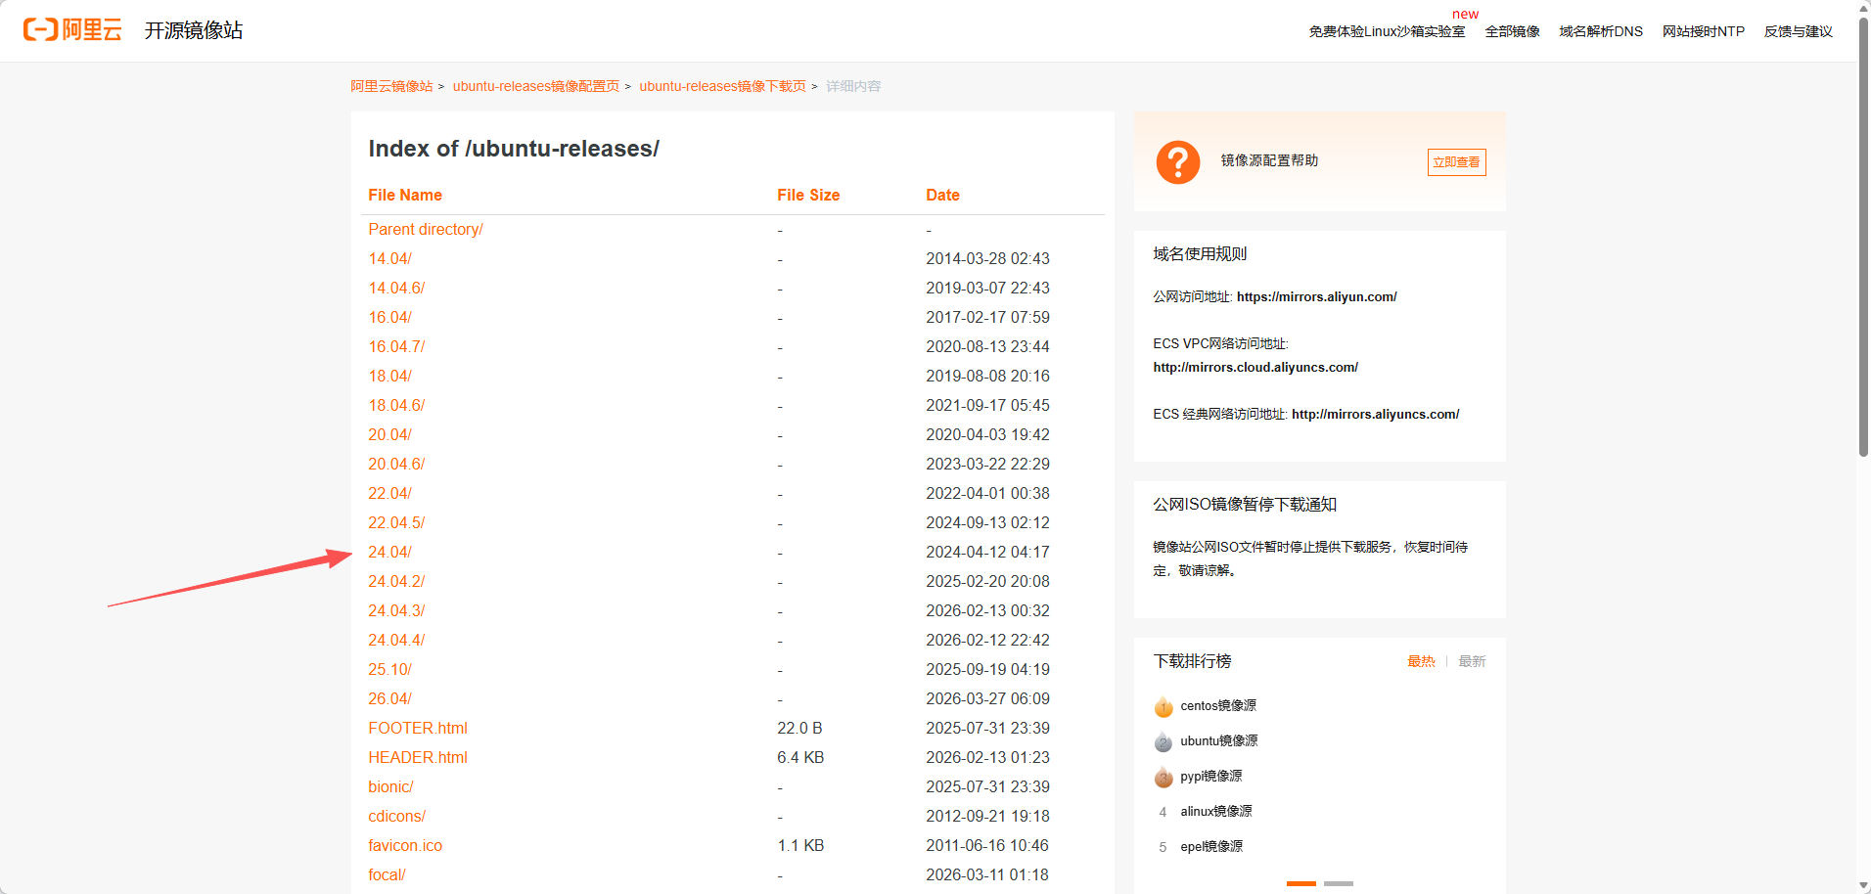Click the 立即查看 button
The height and width of the screenshot is (894, 1871).
(1456, 162)
